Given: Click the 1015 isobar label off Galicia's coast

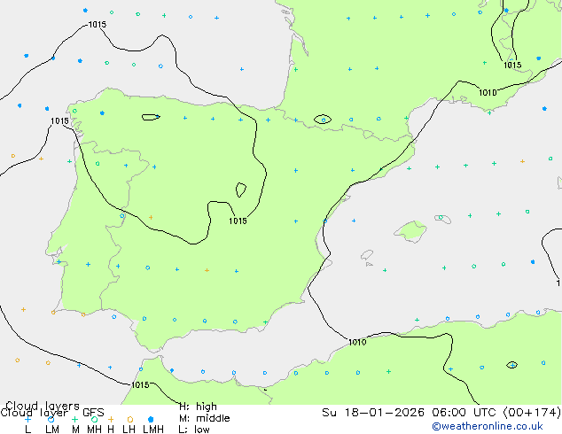Looking at the screenshot, I should tap(59, 121).
